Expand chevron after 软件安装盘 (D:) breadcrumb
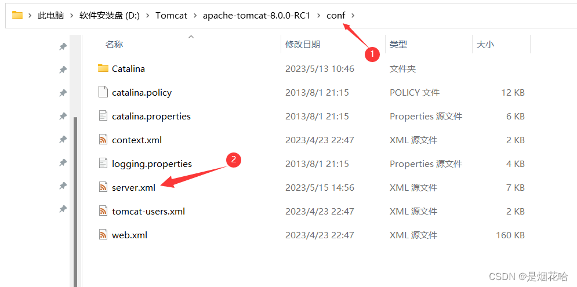Screen dimensions: 577x287 (x=148, y=16)
